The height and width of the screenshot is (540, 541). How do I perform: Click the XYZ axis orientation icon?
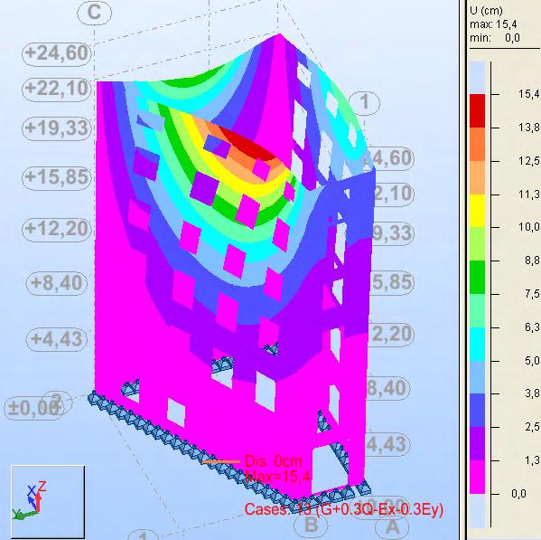coord(48,501)
